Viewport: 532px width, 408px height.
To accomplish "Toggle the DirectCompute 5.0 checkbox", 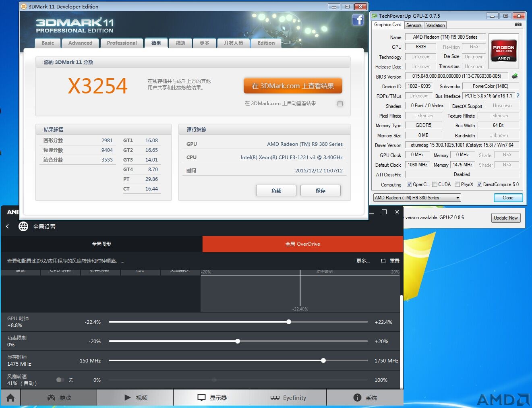I will tap(479, 184).
